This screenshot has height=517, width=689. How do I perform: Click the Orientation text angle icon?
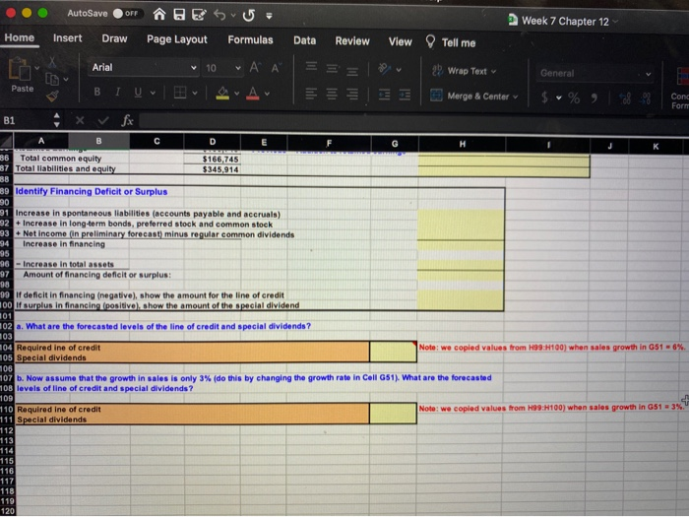385,69
